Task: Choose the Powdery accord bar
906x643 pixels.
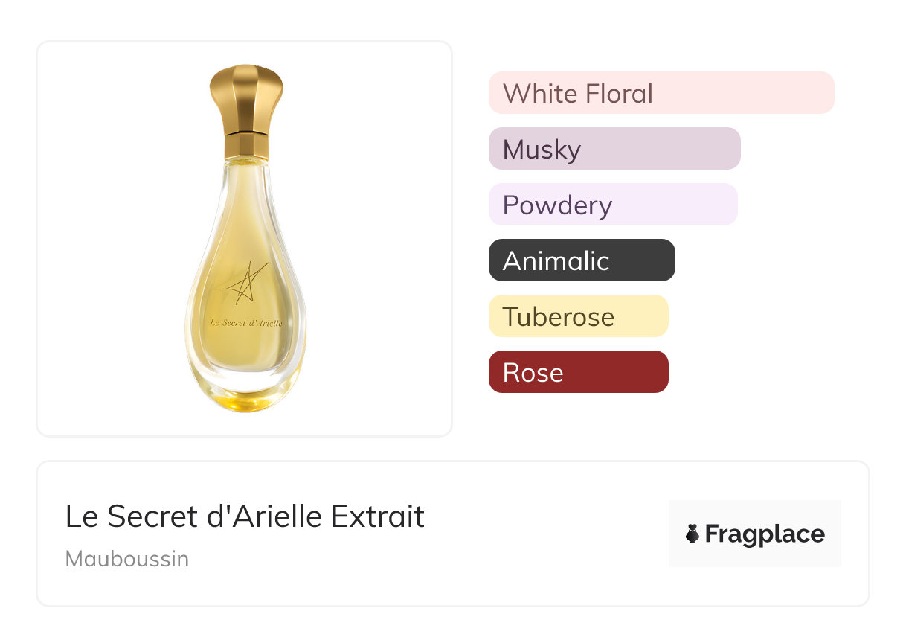Action: (612, 205)
